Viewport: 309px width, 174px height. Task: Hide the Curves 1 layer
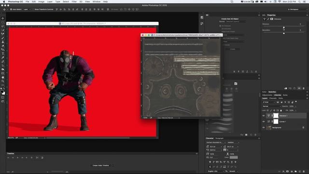[264, 121]
